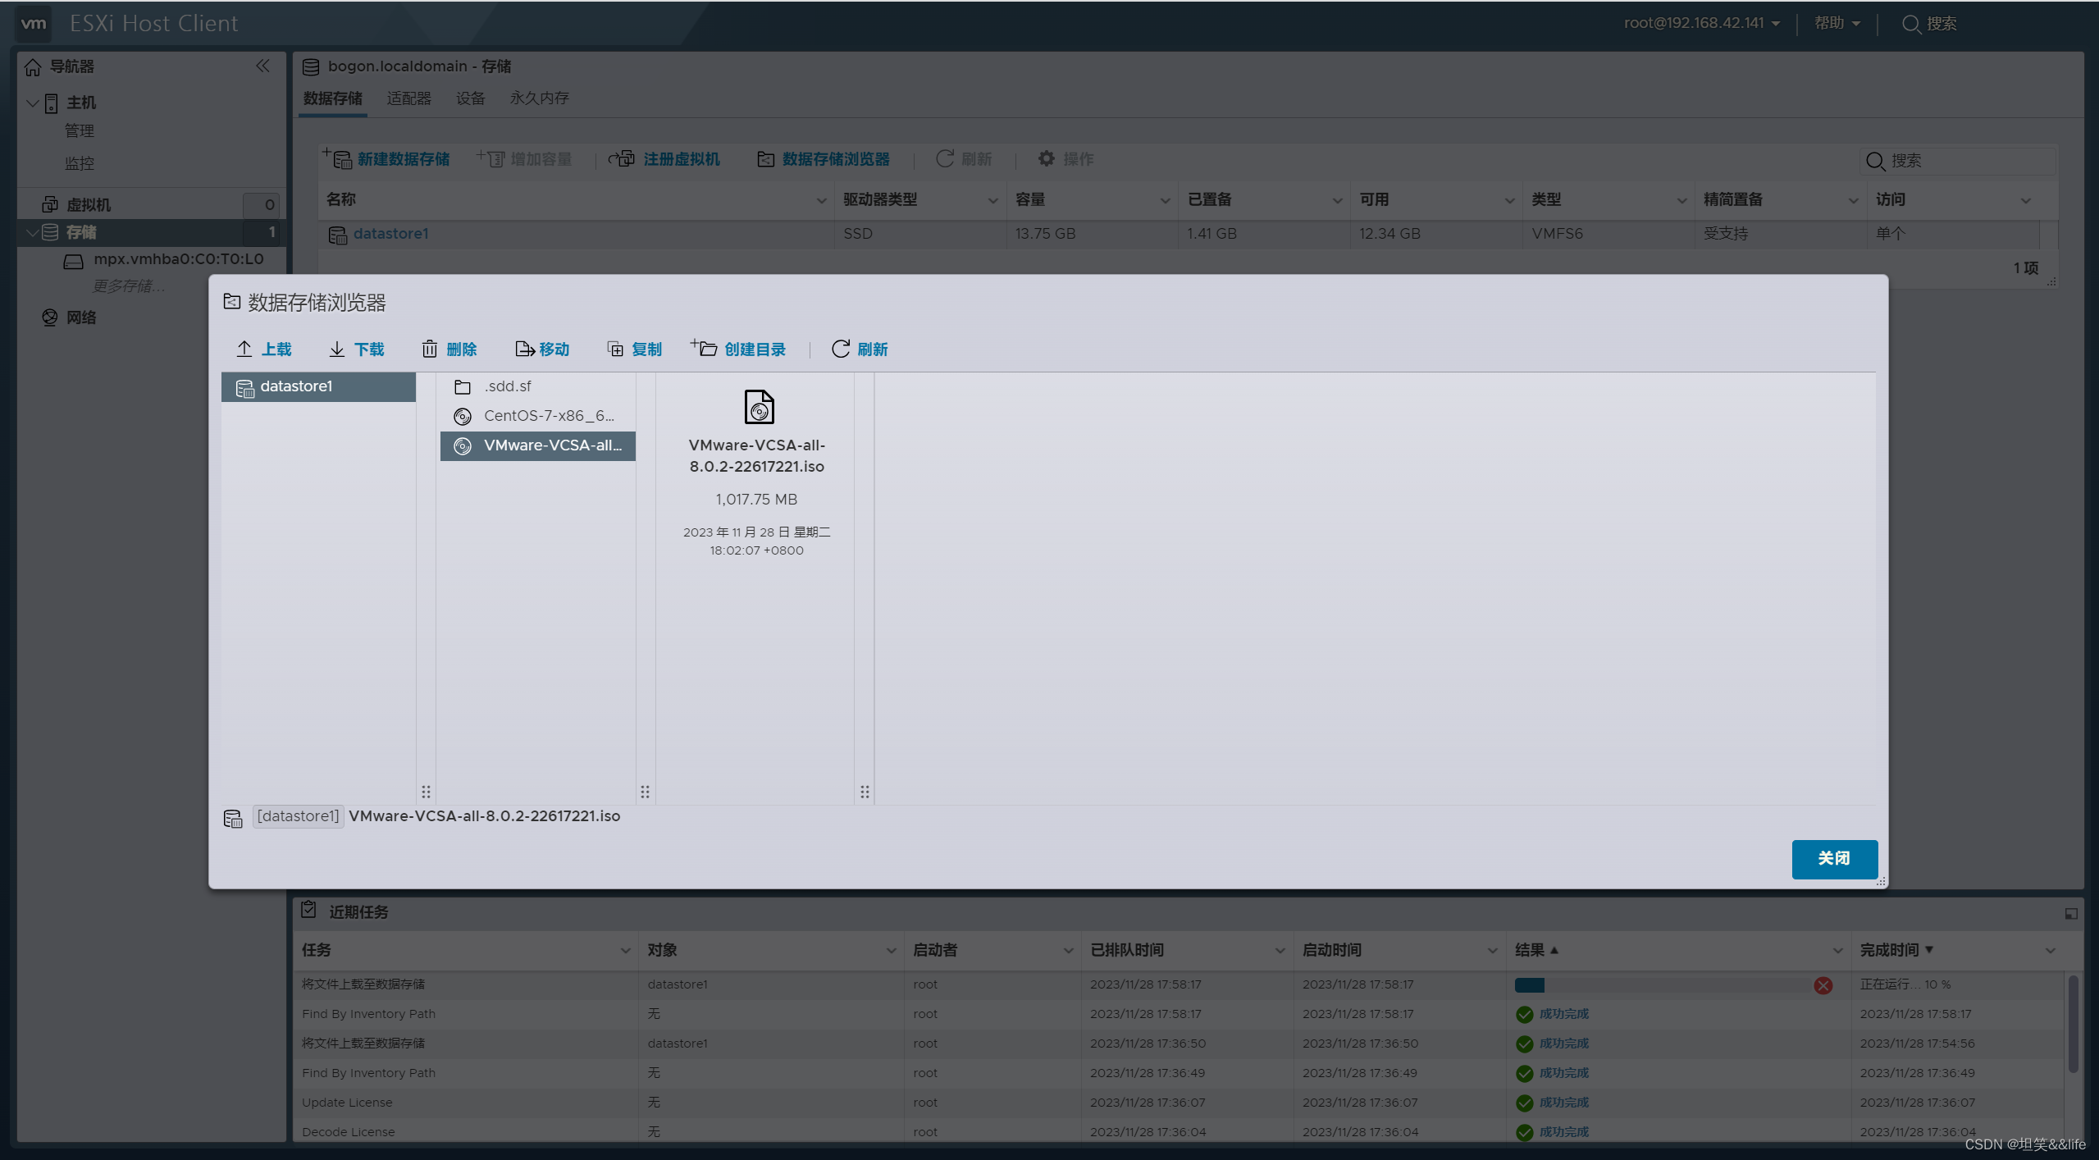Click the Refresh (刷新) icon in datastore browser
Viewport: 2099px width, 1160px height.
pyautogui.click(x=841, y=349)
